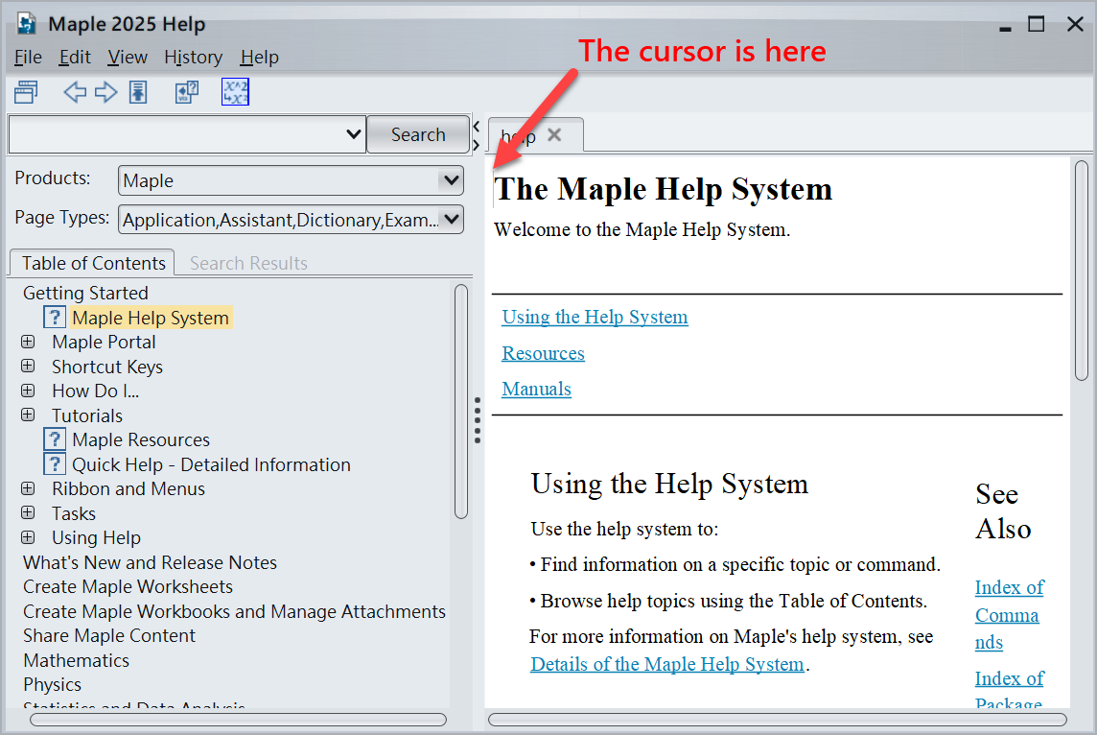This screenshot has height=735, width=1097.
Task: Maximize the Maple 2025 Help window
Action: tap(1037, 25)
